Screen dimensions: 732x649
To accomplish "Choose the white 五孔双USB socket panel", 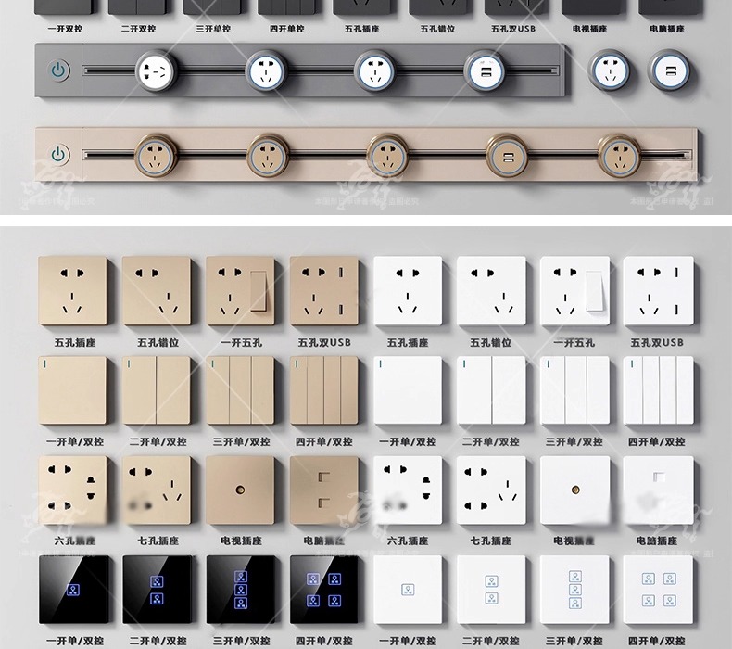I will [x=658, y=291].
